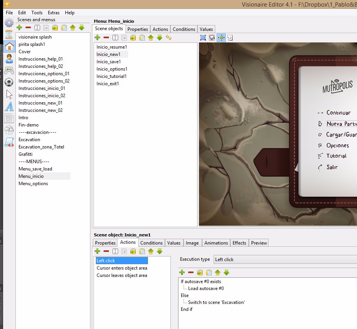Open the Scripts scroll icon in the sidebar
This screenshot has height=329, width=357.
point(9,142)
